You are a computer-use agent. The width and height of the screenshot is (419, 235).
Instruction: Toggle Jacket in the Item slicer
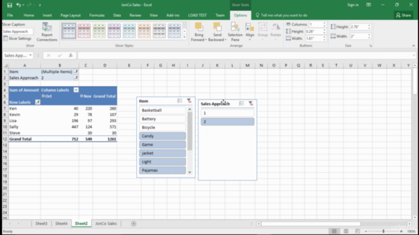click(x=162, y=153)
